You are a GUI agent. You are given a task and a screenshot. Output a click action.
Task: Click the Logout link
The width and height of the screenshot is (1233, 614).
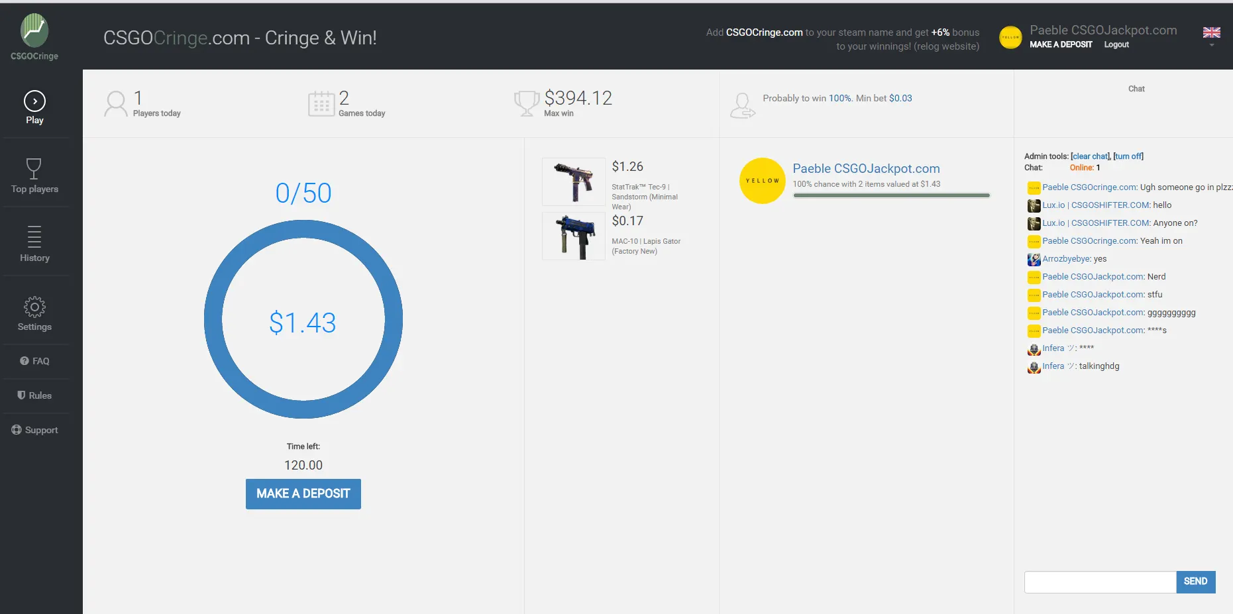(1116, 44)
